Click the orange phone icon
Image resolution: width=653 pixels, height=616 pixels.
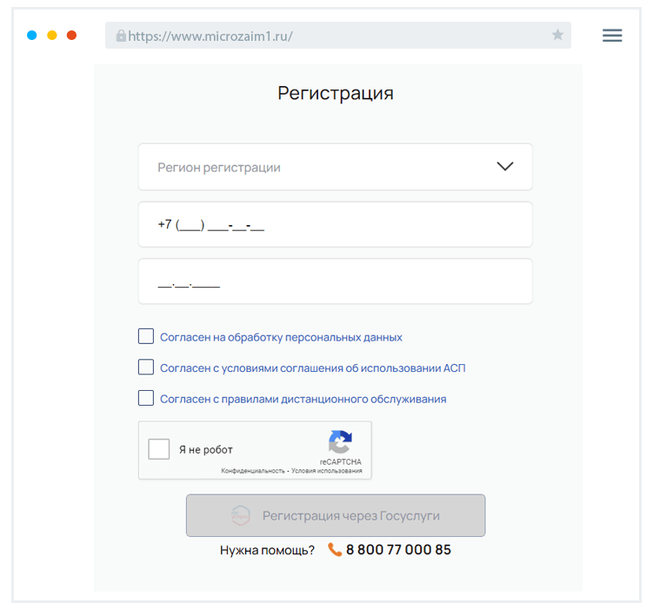[x=335, y=549]
